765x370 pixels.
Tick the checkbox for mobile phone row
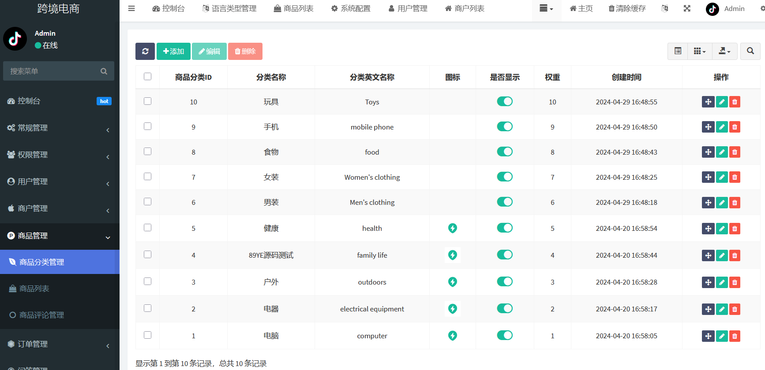[147, 126]
